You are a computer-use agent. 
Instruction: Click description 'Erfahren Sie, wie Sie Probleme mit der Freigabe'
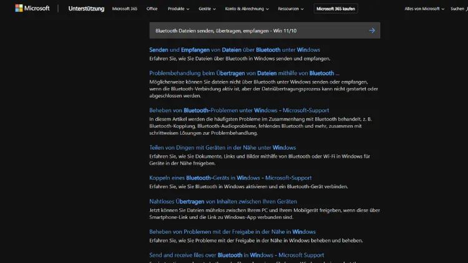(x=256, y=241)
